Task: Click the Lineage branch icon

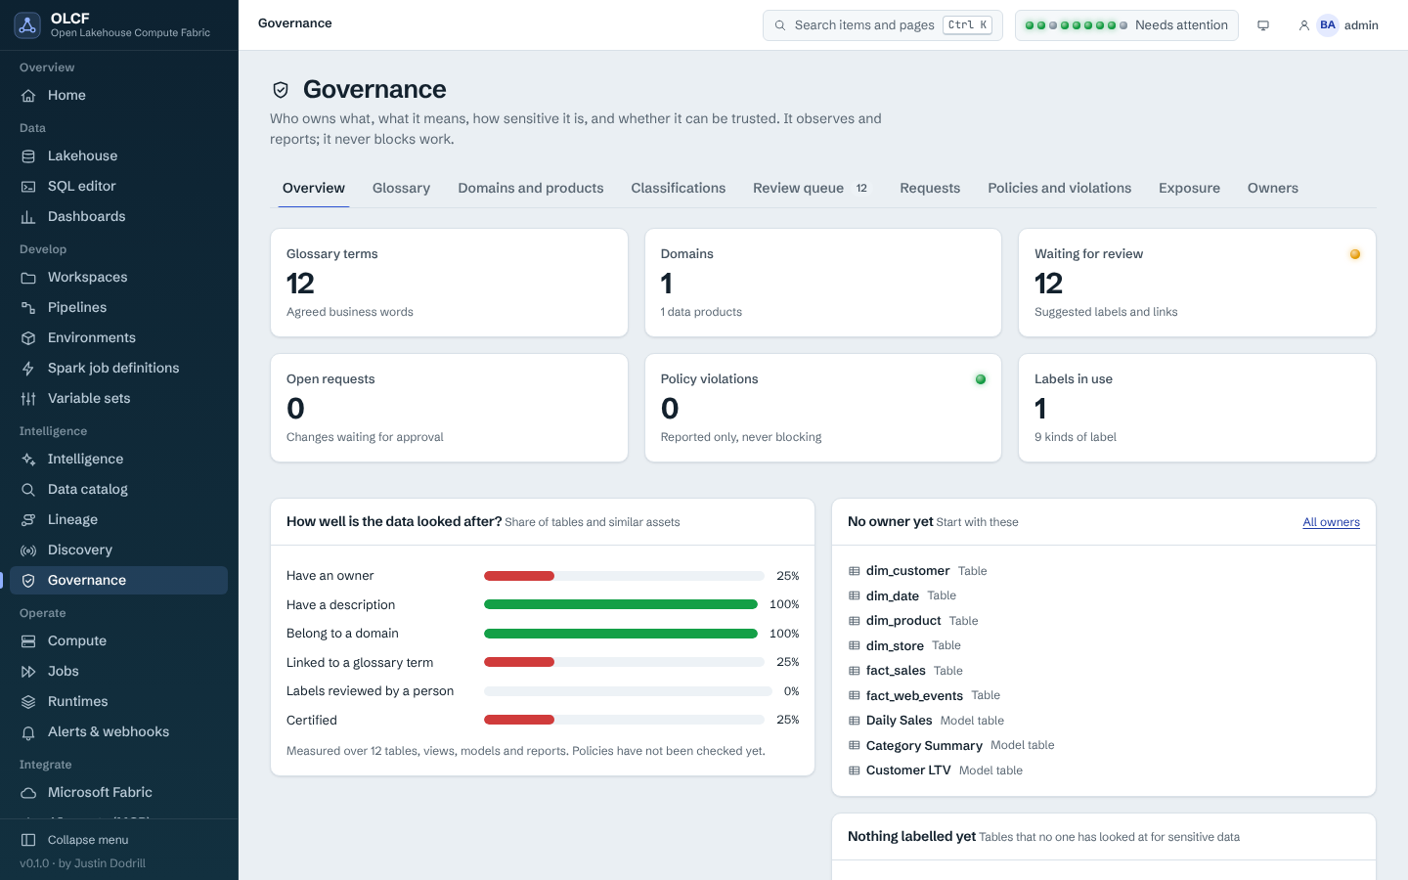Action: coord(28,520)
